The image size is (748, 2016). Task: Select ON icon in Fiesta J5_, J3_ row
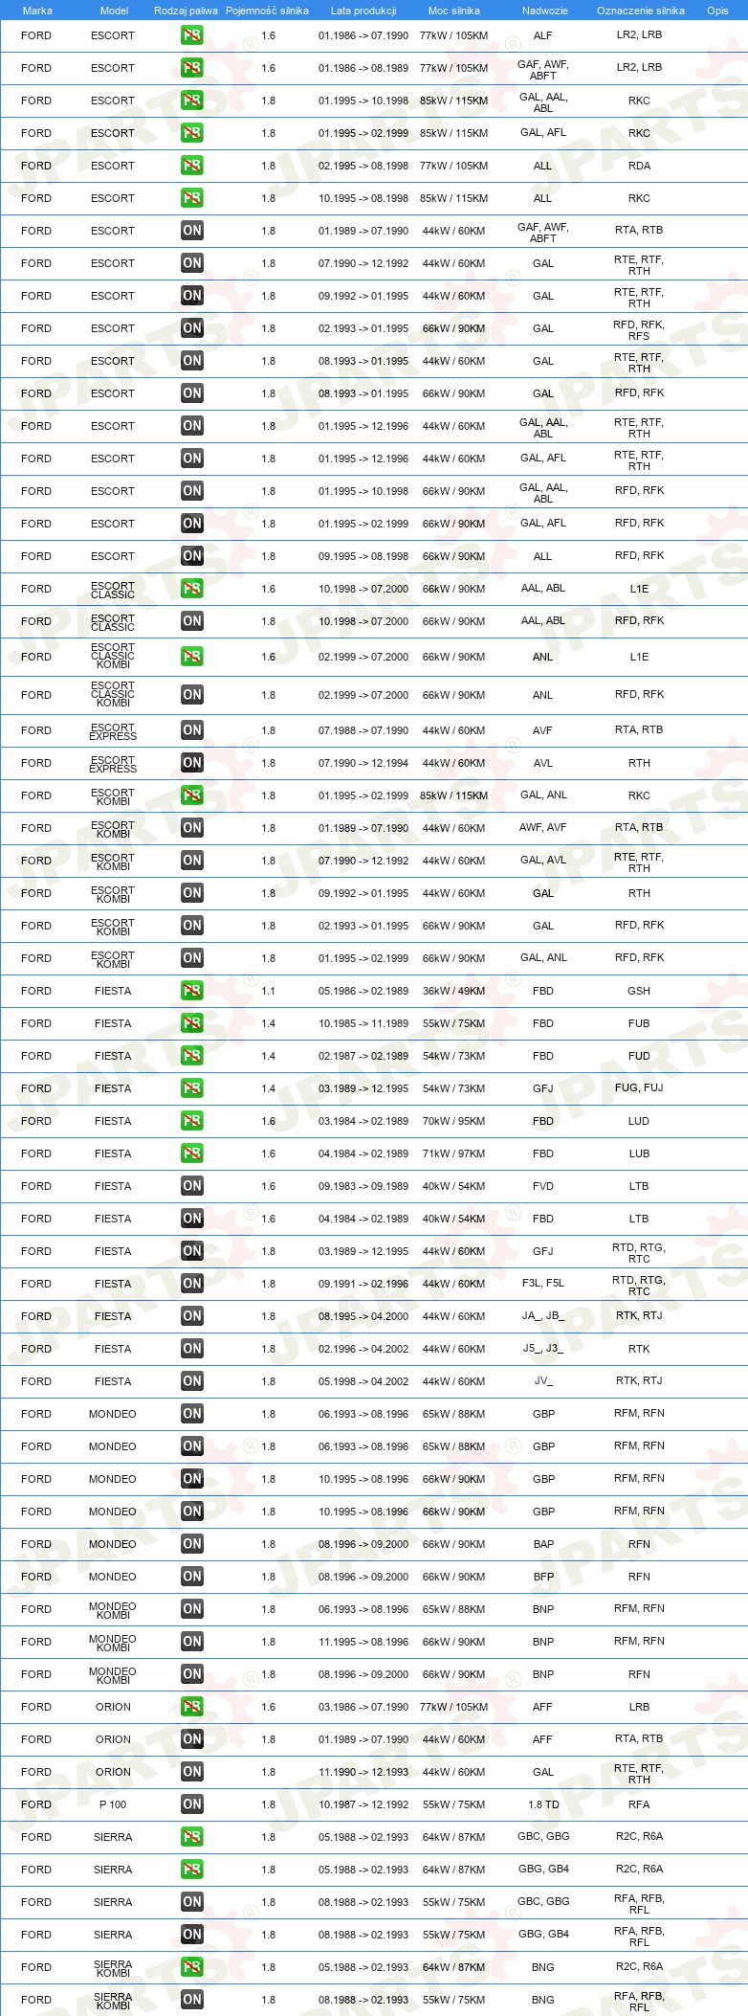pyautogui.click(x=191, y=1349)
